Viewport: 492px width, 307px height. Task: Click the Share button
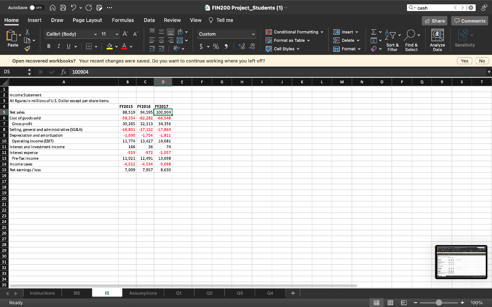(x=434, y=21)
